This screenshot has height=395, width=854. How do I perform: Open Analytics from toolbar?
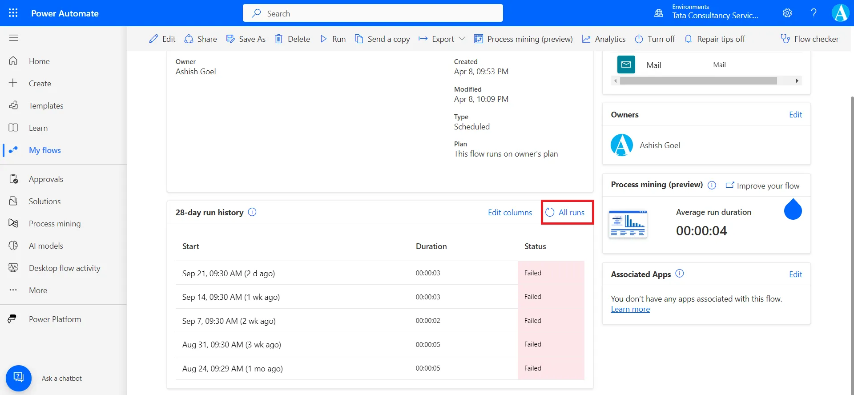click(x=604, y=39)
